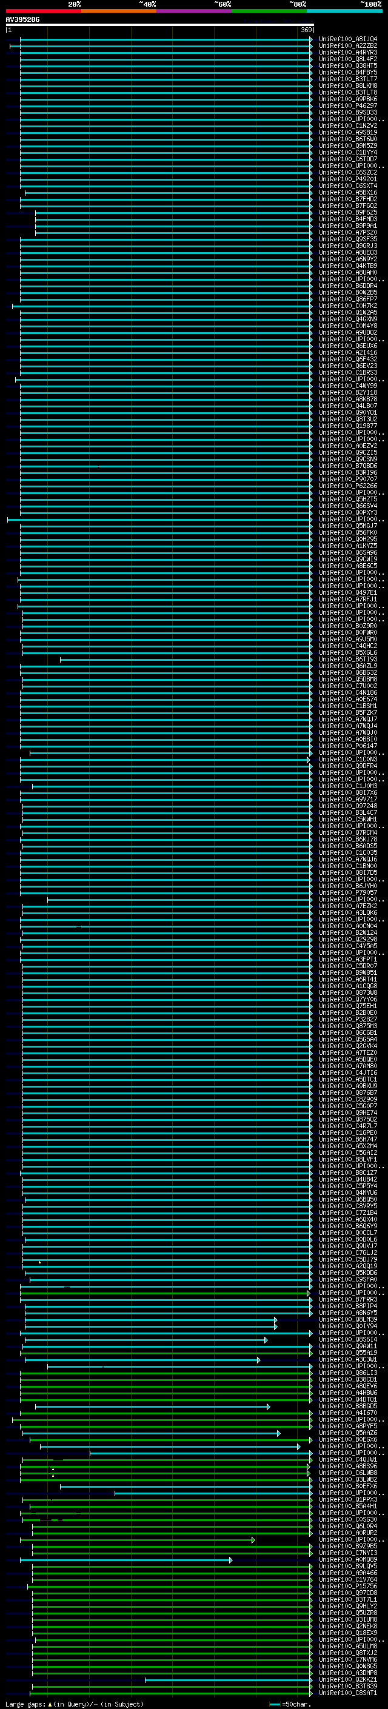Click the UniRef100_B9F6Z5 label

point(348,213)
